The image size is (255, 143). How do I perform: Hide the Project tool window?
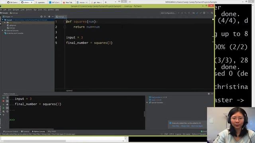coord(53,17)
